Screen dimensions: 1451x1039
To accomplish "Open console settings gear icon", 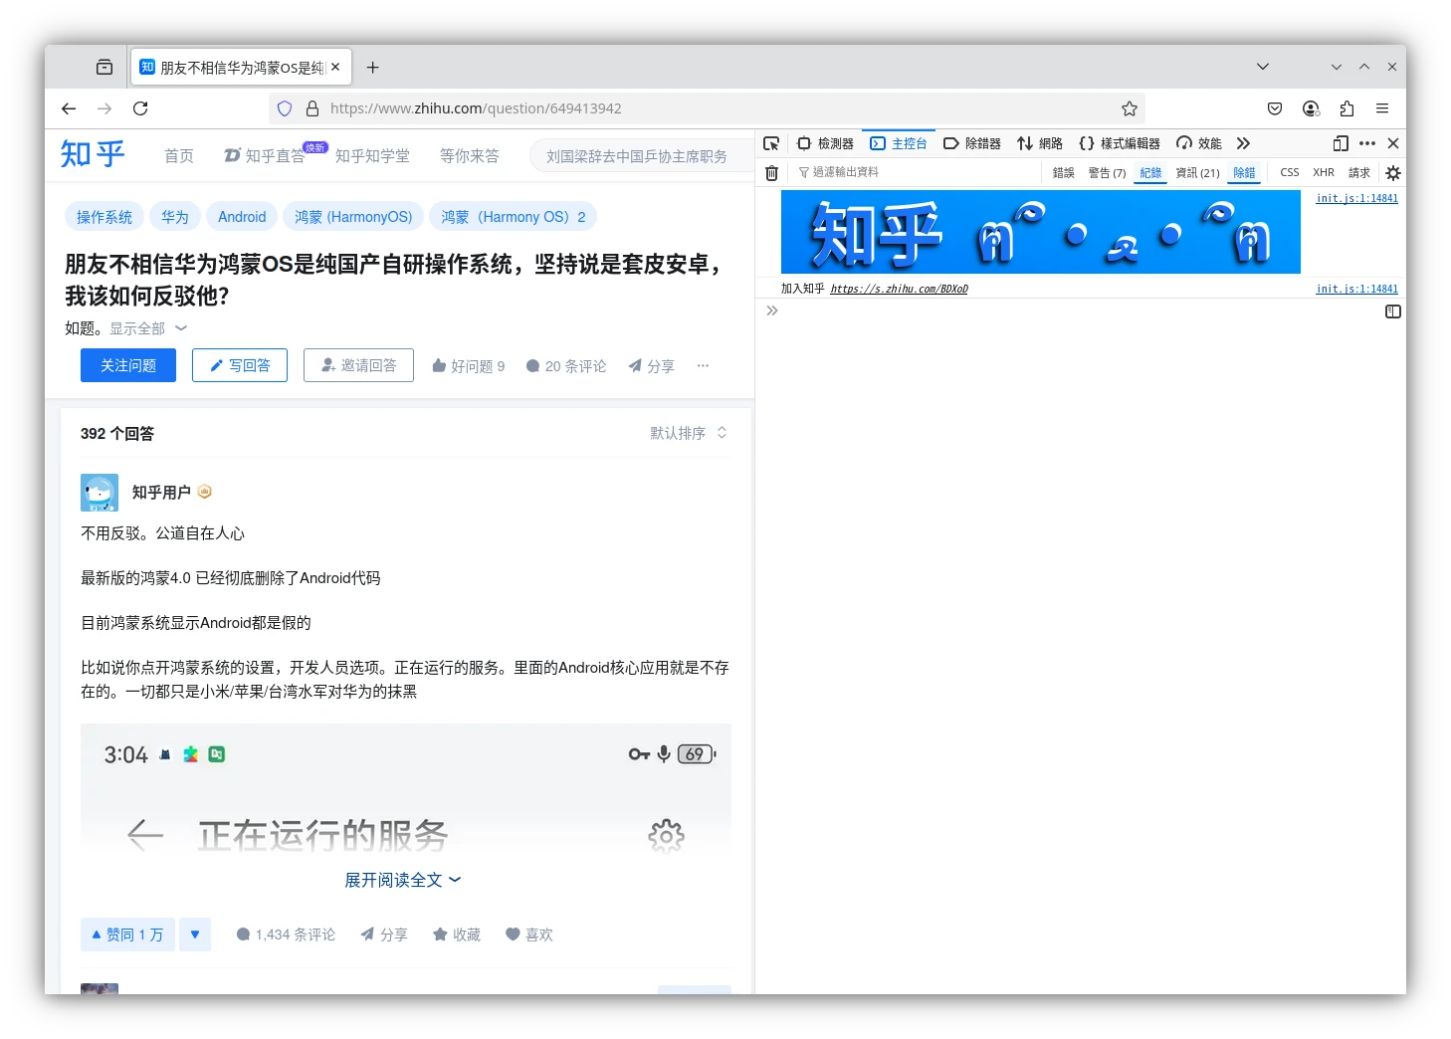I will (1393, 173).
